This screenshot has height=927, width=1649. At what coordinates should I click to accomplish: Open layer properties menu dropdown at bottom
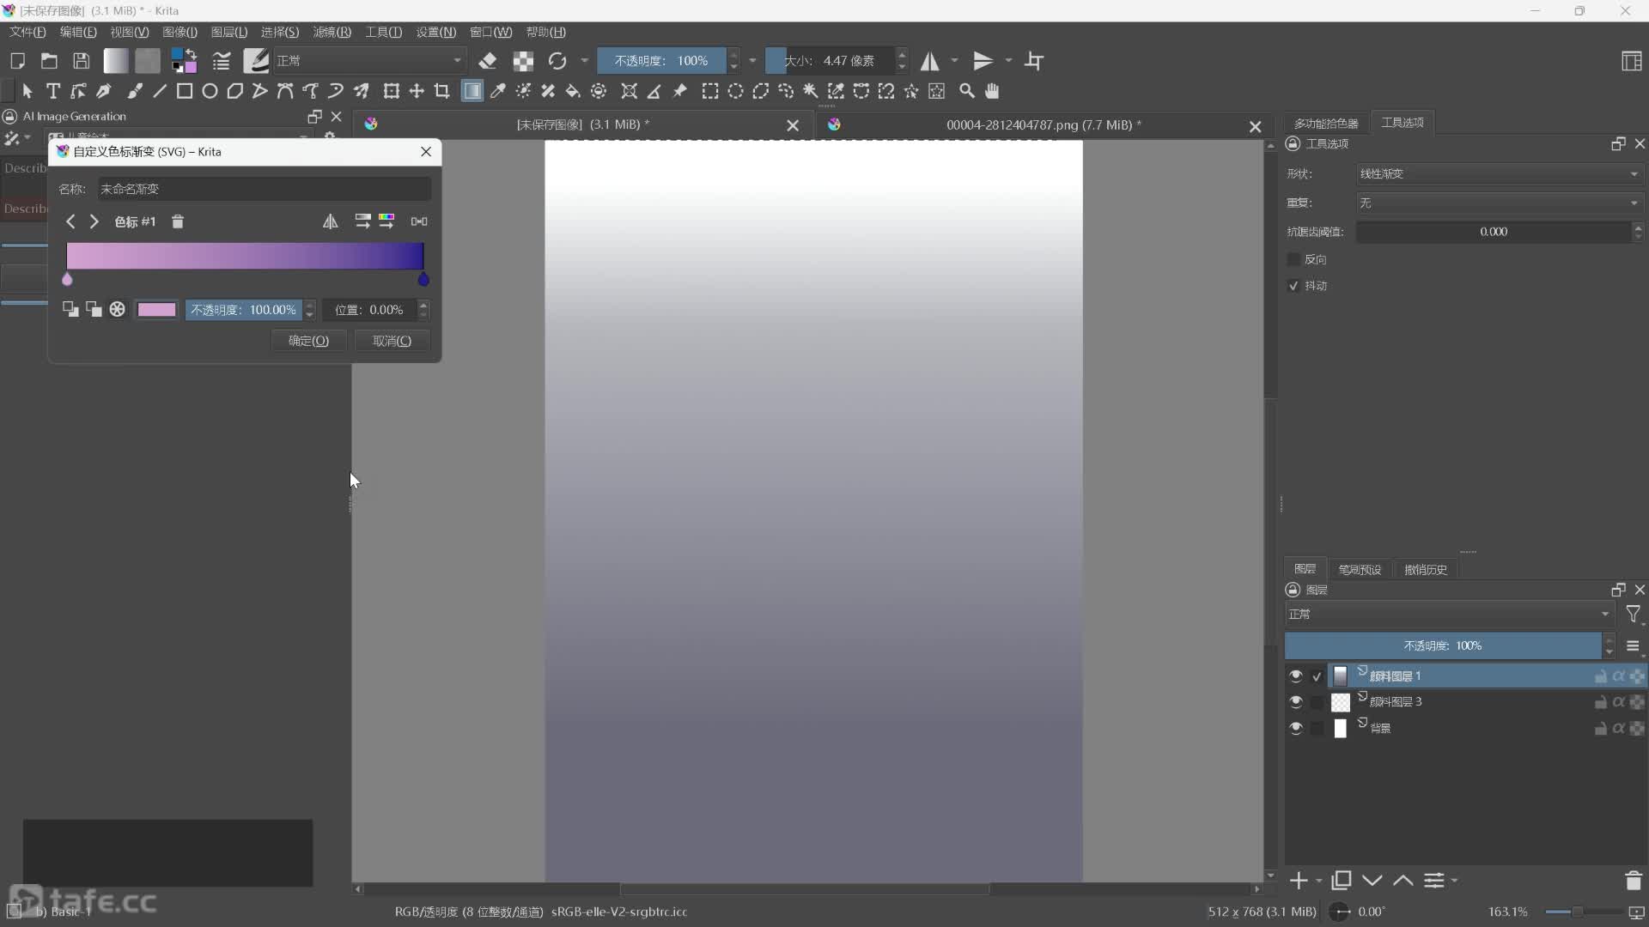pyautogui.click(x=1440, y=881)
